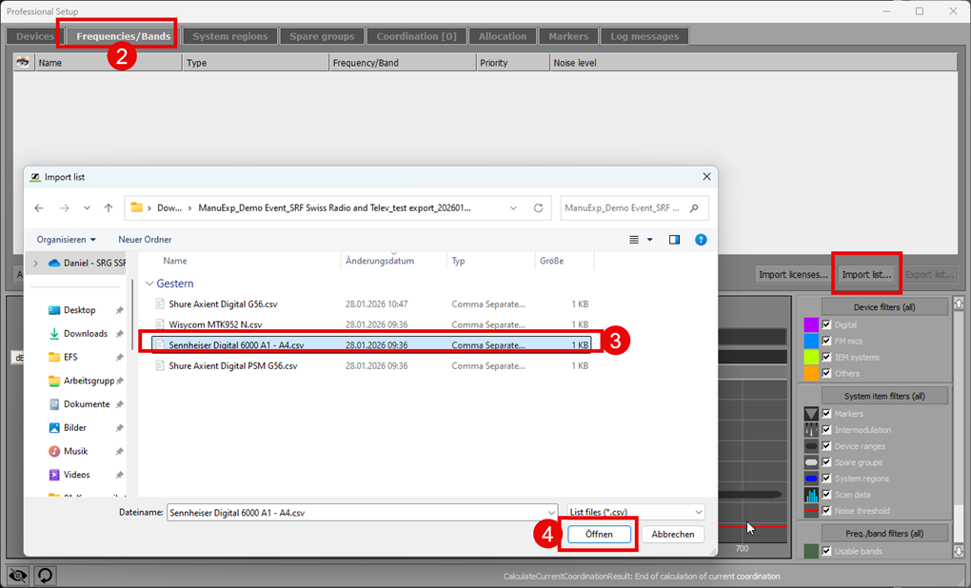971x588 pixels.
Task: Click the hide/eye icon in the status bar
Action: pyautogui.click(x=16, y=576)
